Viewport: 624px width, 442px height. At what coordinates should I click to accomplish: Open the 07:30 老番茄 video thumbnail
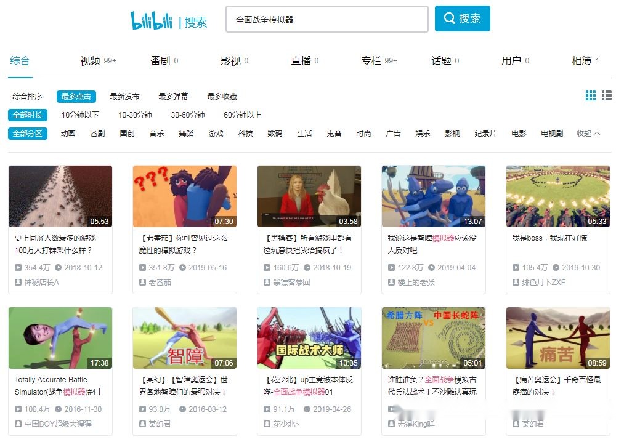[x=185, y=196]
